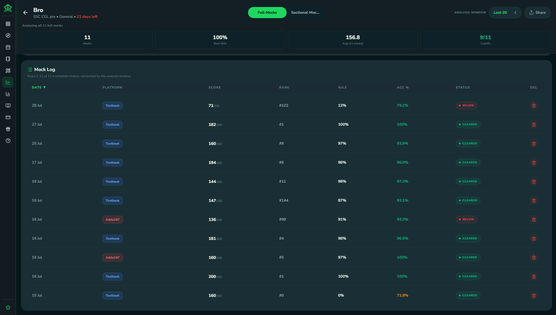This screenshot has width=556, height=315.
Task: Click the app logo at top-left
Action: point(8,8)
